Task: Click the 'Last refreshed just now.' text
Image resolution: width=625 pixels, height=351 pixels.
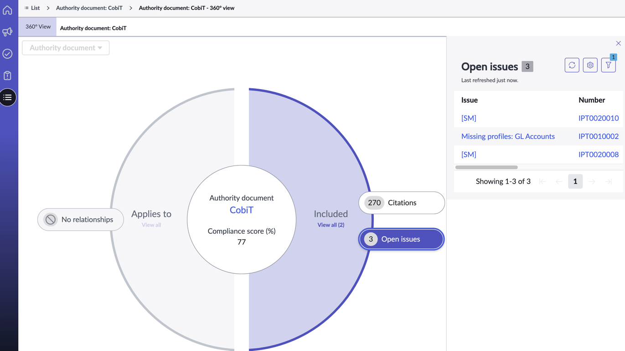Action: coord(490,80)
